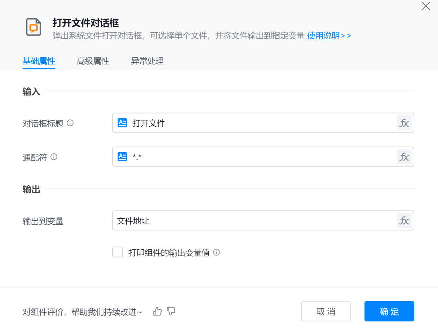The height and width of the screenshot is (330, 438).
Task: Click info icon beside 打印组件的输出变量值
Action: pyautogui.click(x=216, y=252)
